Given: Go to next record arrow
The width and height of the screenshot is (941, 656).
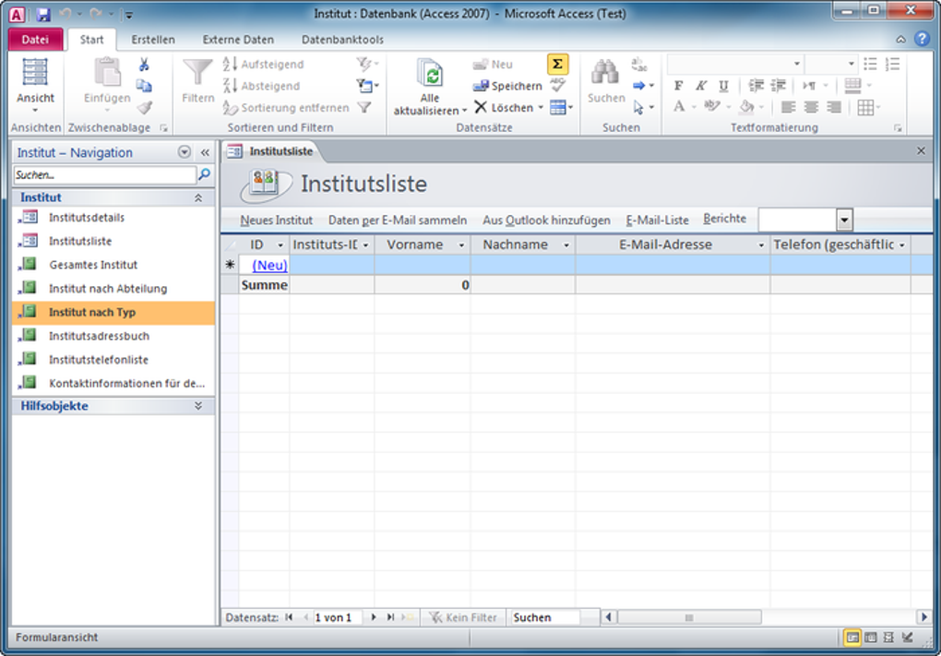Looking at the screenshot, I should [x=374, y=617].
